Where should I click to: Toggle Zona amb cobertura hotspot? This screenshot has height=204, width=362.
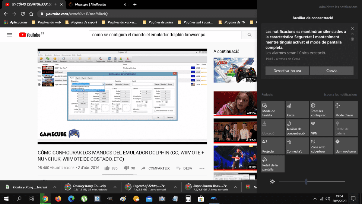(x=322, y=146)
